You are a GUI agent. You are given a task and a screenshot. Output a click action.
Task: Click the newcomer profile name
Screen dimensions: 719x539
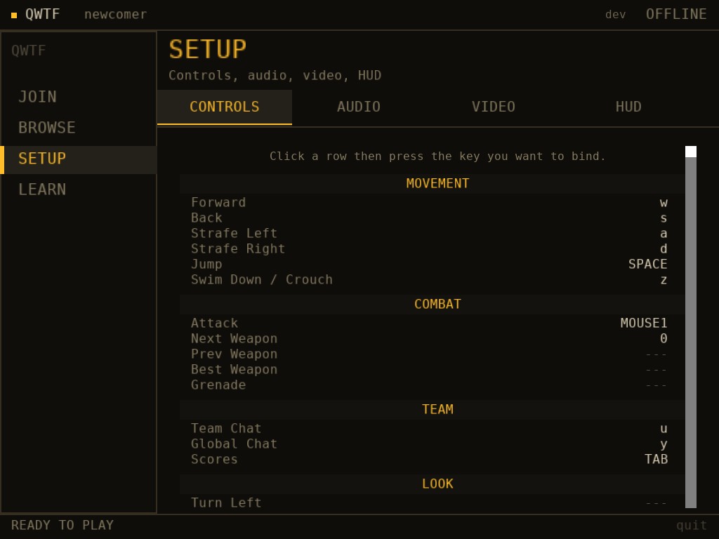click(116, 15)
